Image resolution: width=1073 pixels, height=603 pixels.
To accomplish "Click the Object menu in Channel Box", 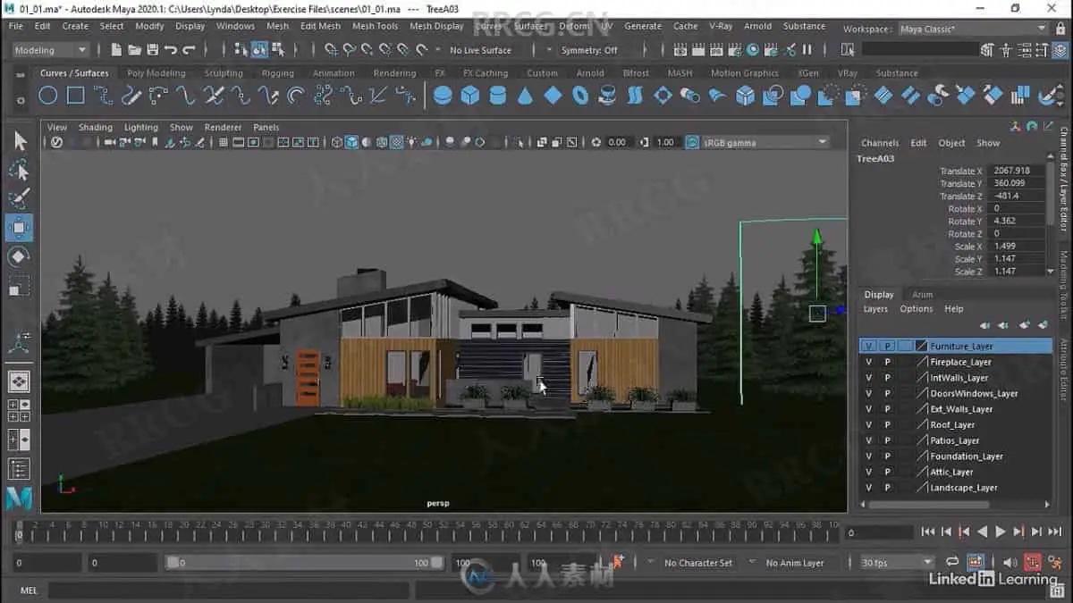I will point(951,143).
